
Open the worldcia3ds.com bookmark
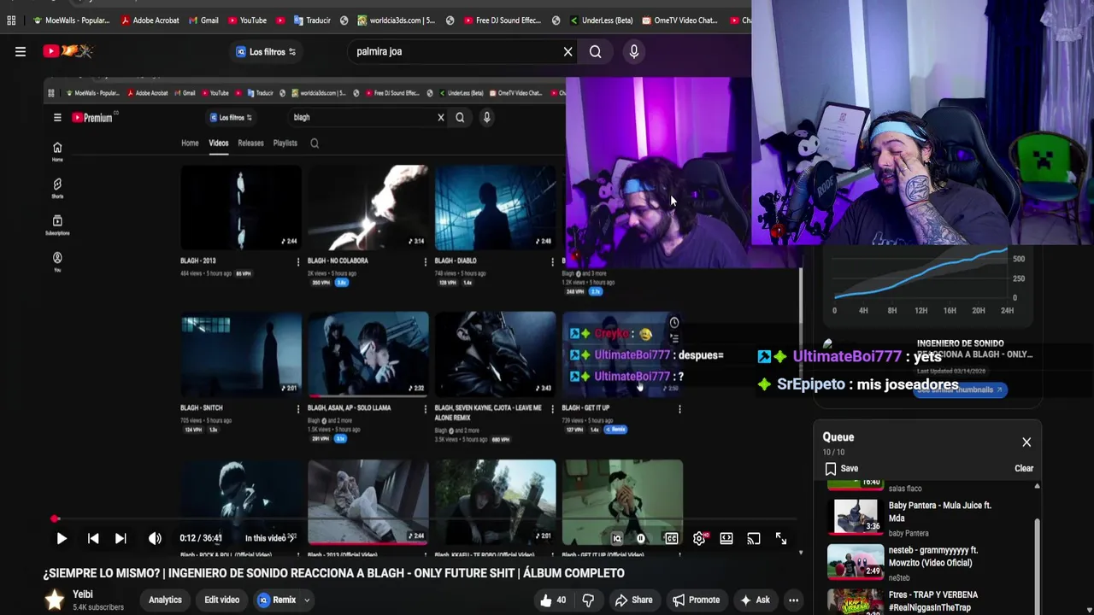point(397,20)
